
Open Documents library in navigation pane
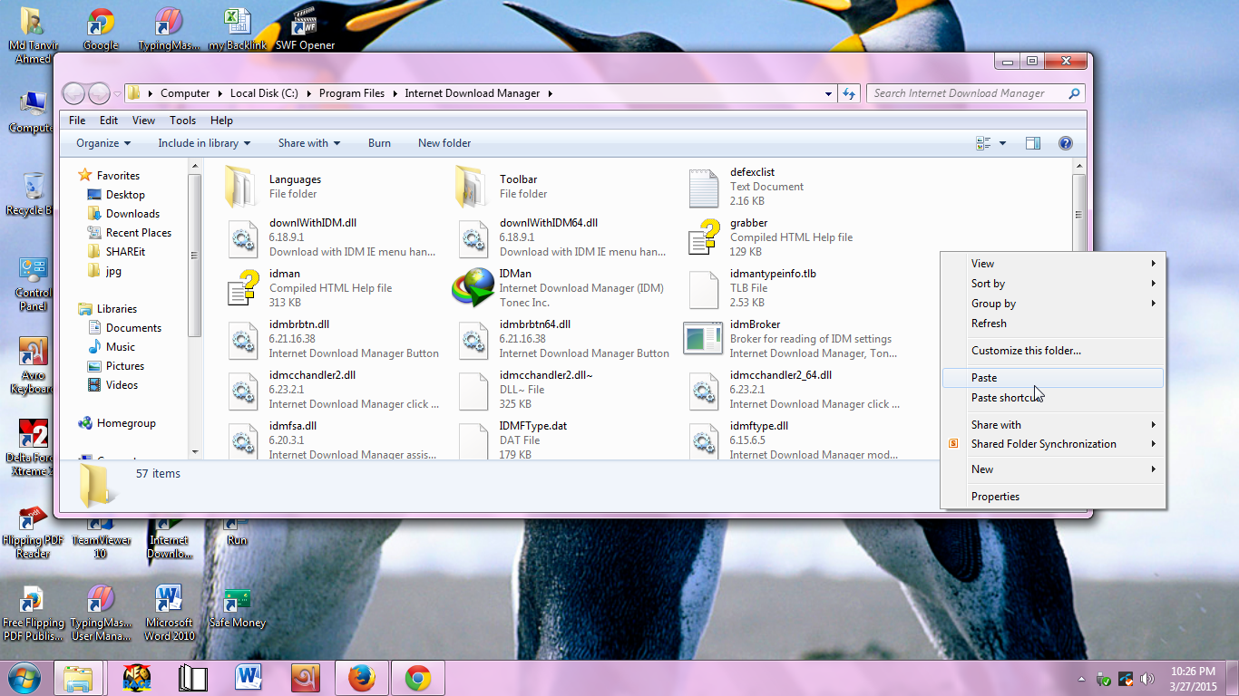point(133,328)
